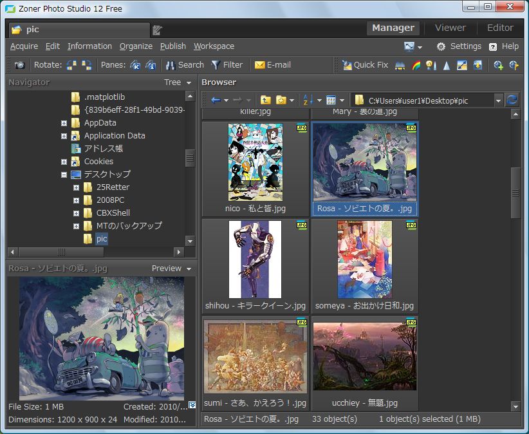Select the someya - お出かけ日和.jpg thumbnail
Image resolution: width=529 pixels, height=434 pixels.
[x=365, y=265]
